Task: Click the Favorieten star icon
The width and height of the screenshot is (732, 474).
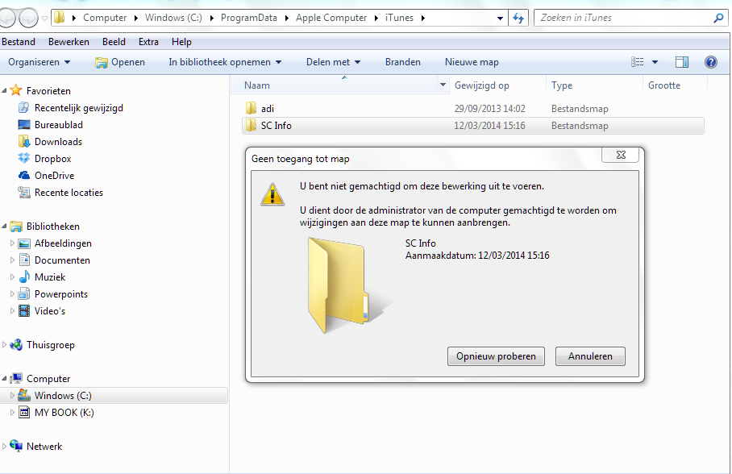Action: click(x=16, y=90)
